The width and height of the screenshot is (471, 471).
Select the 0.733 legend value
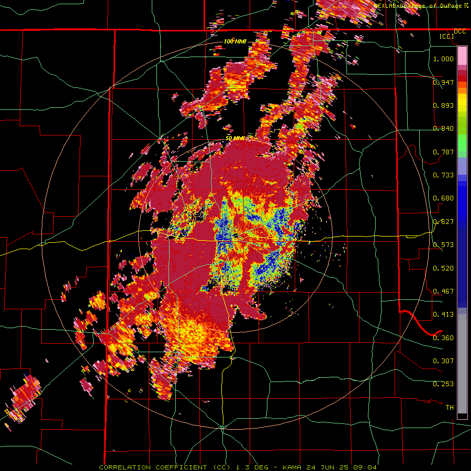pos(443,175)
